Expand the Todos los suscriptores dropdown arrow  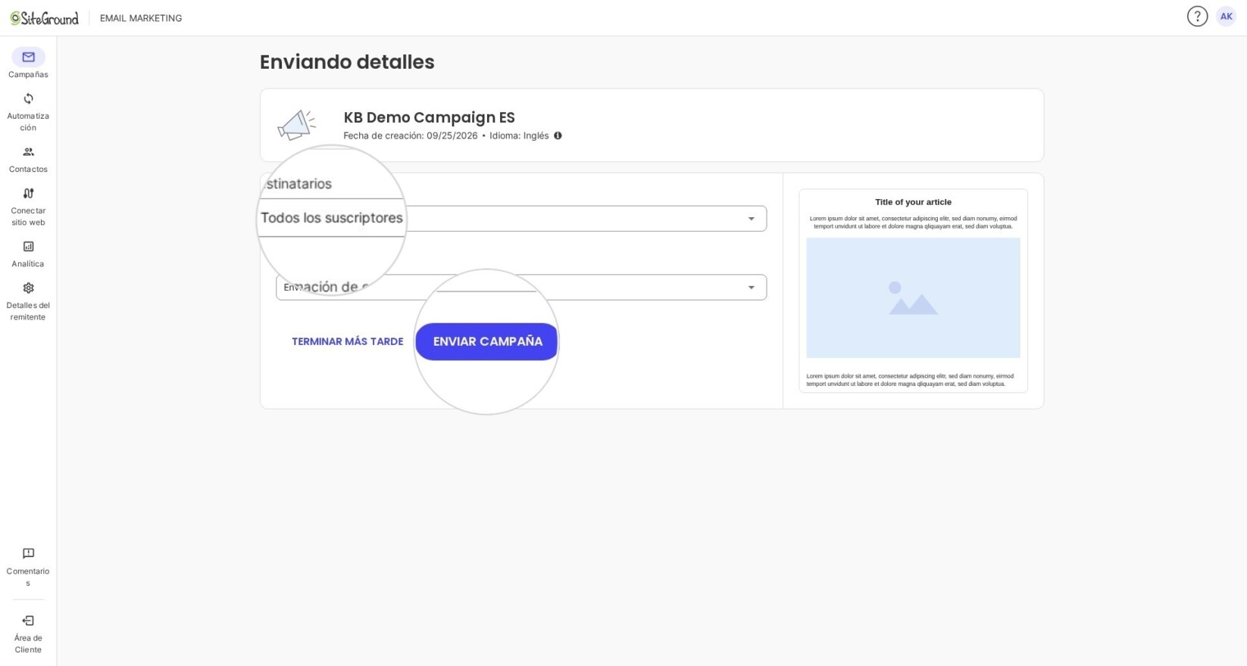(x=751, y=219)
